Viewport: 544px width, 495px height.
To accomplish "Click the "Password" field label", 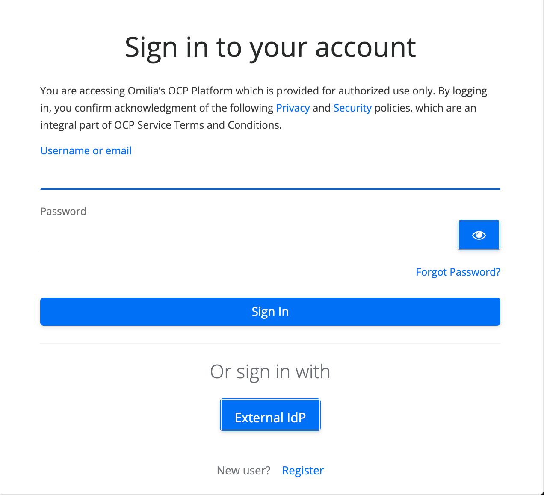I will [63, 212].
